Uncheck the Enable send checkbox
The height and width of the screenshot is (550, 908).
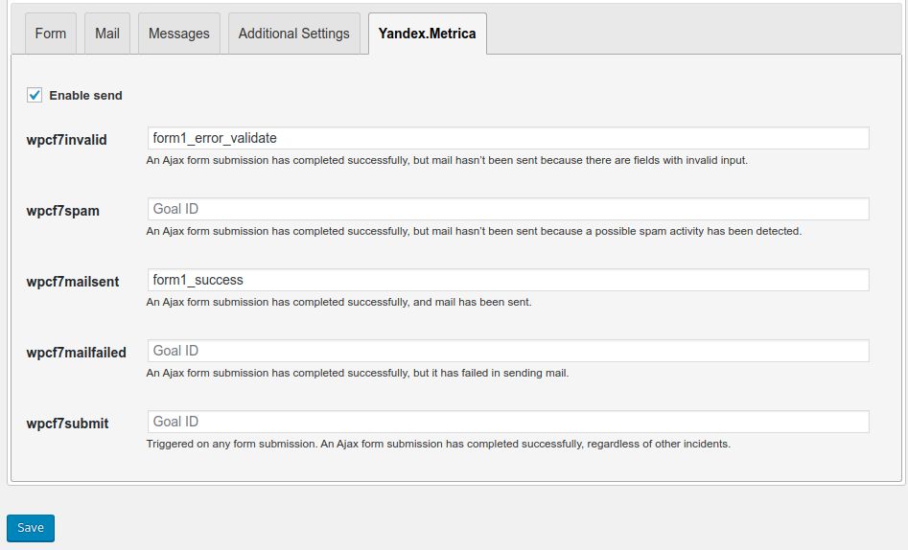pyautogui.click(x=35, y=95)
